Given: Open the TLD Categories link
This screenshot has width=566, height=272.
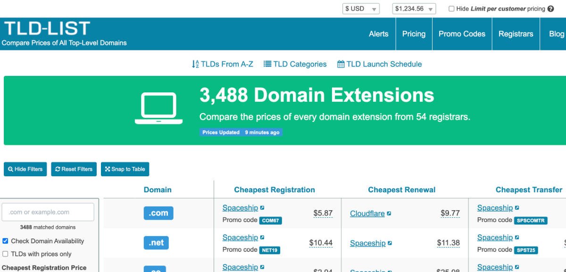Looking at the screenshot, I should [x=300, y=64].
